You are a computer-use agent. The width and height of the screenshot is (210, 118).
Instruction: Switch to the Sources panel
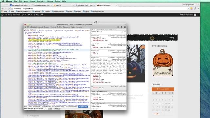[47, 27]
